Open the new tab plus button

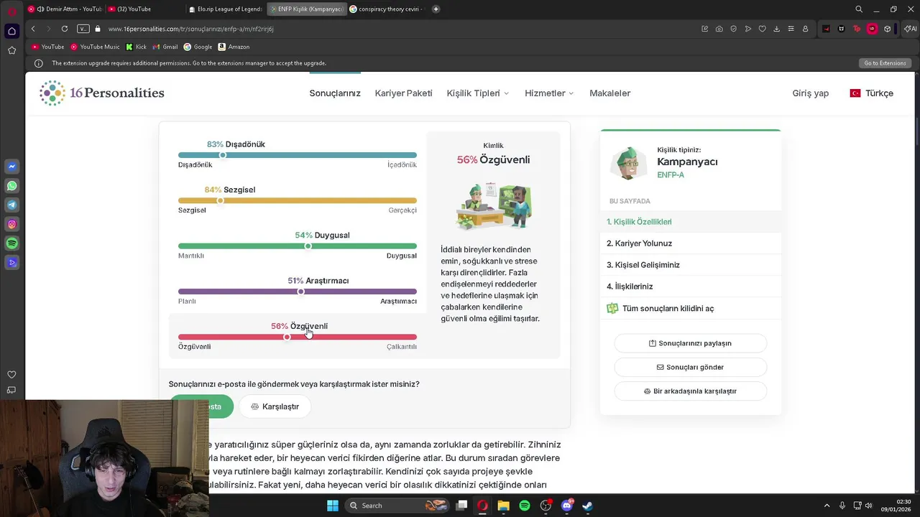(x=436, y=9)
